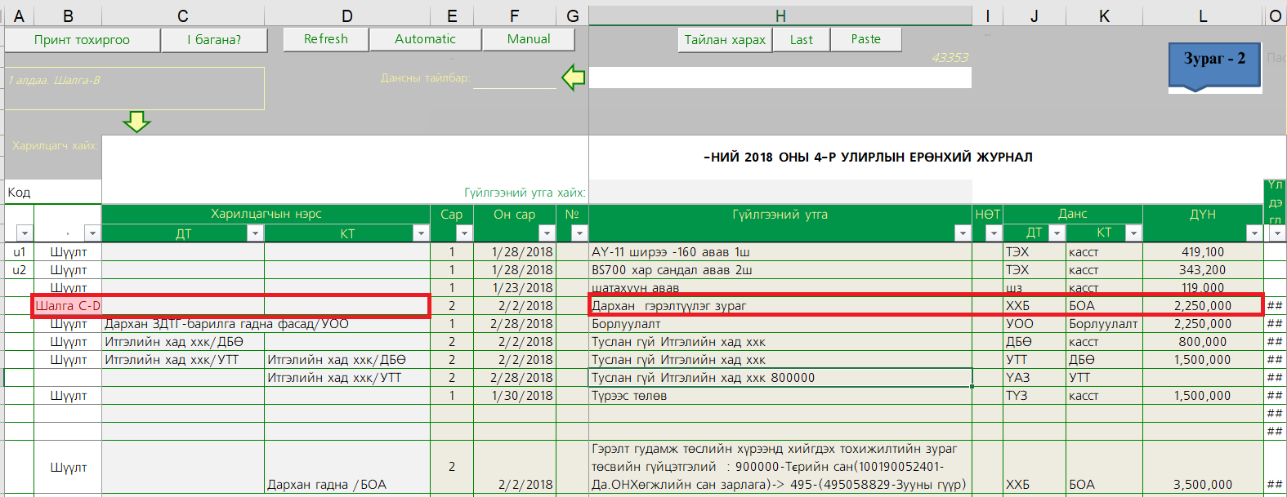Open filter dropdown for ДТ under Харилцагчийн нэрс
Viewport: 1287px width, 497px height.
[255, 233]
